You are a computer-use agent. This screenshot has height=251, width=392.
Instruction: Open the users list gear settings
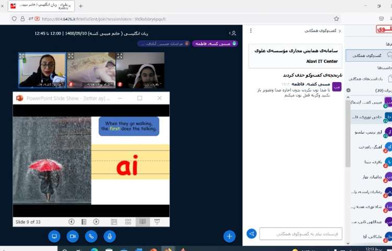(x=349, y=90)
